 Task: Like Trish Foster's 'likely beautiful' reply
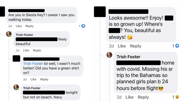coord(26,50)
